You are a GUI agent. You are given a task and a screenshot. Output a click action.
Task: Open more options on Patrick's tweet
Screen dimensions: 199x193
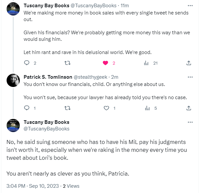tap(190, 77)
